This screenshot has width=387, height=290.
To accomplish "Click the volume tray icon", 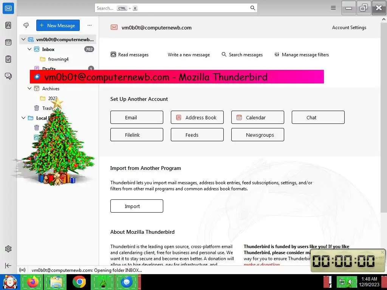I will pyautogui.click(x=350, y=282).
